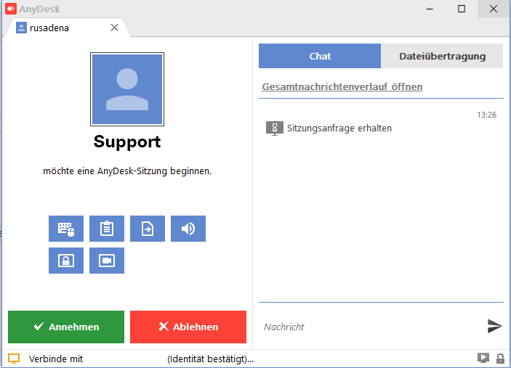Switch to the Dateiübertragung tab

442,56
